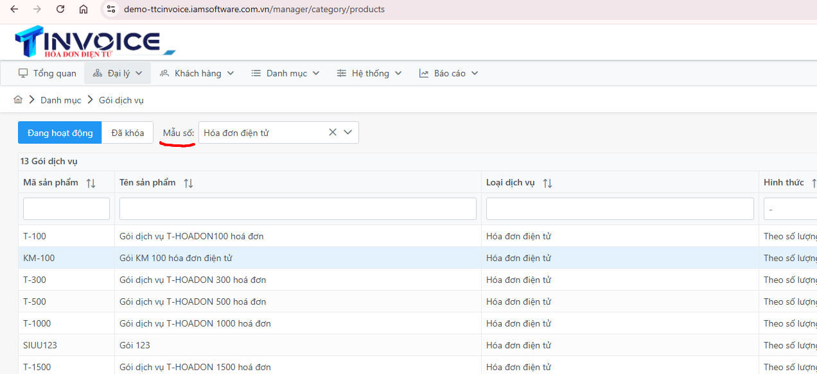Sort by Loại dịch vụ column icon
The image size is (817, 374).
pos(547,183)
